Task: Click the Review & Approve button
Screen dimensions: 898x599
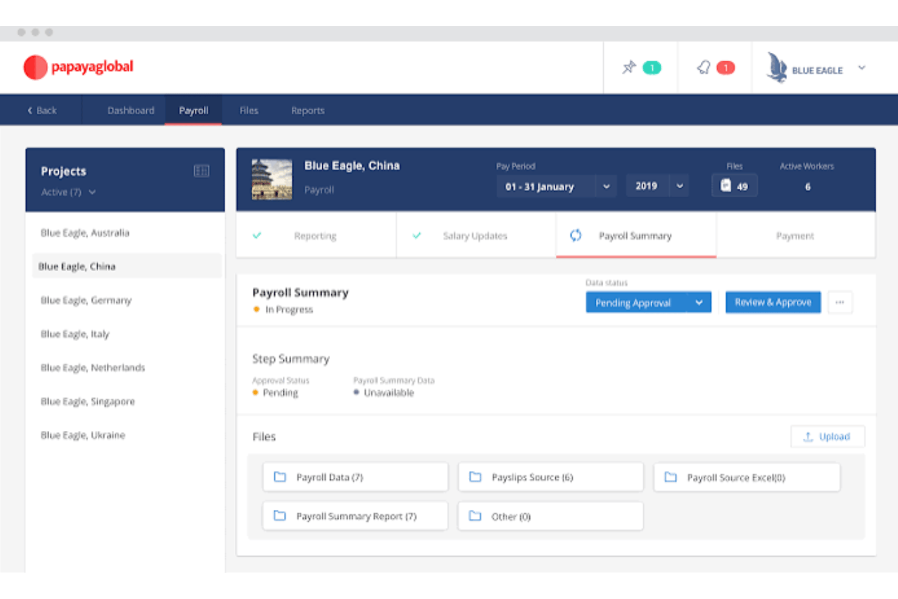Action: [773, 302]
